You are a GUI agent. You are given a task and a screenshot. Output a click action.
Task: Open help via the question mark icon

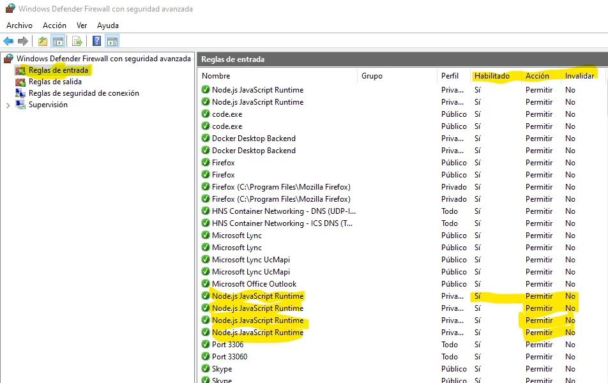click(96, 41)
